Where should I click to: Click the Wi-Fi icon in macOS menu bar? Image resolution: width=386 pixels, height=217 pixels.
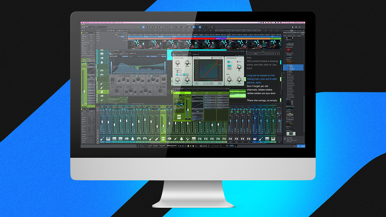[x=285, y=23]
